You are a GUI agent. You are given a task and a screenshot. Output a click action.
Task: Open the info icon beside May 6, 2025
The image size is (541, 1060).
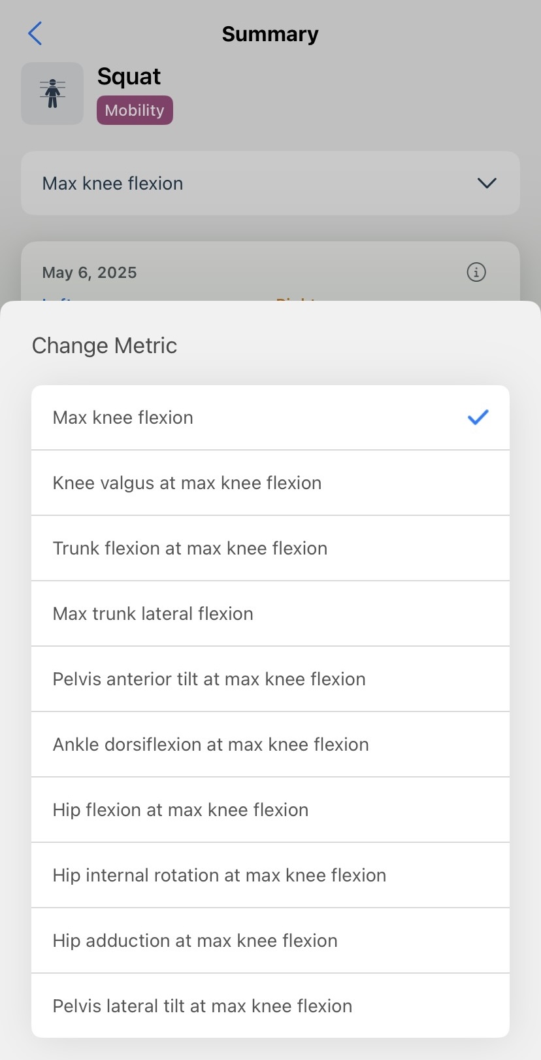pyautogui.click(x=476, y=272)
